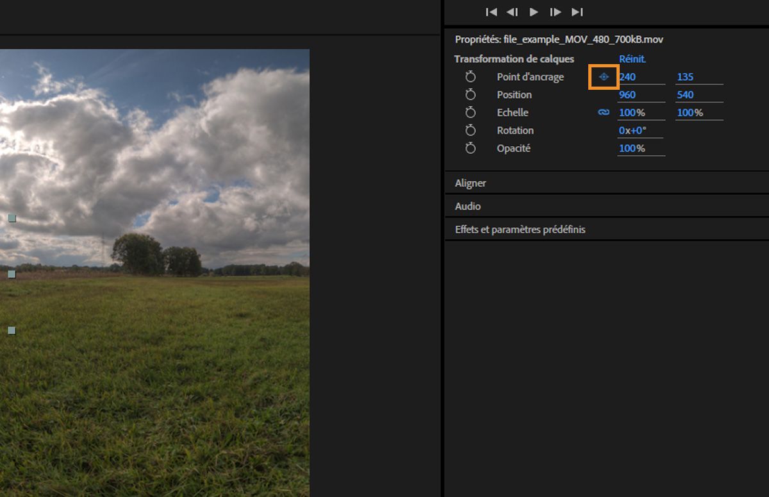Viewport: 769px width, 497px height.
Task: Click the Play button
Action: tap(534, 12)
